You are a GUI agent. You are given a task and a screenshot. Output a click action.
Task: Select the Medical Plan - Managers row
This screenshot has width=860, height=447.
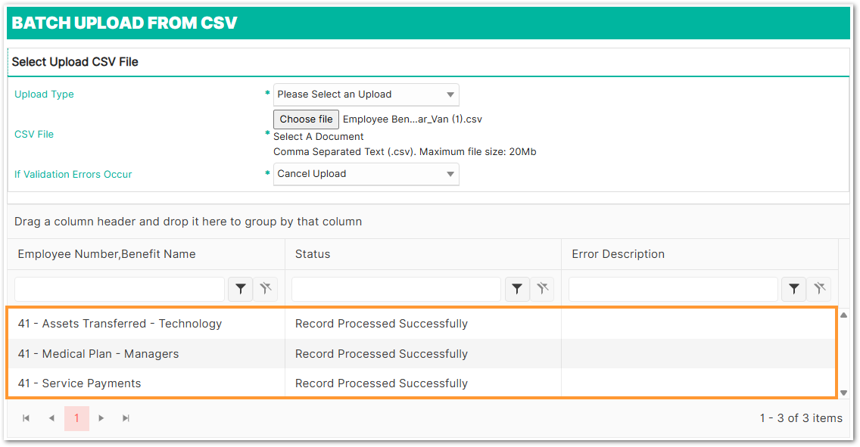click(98, 354)
